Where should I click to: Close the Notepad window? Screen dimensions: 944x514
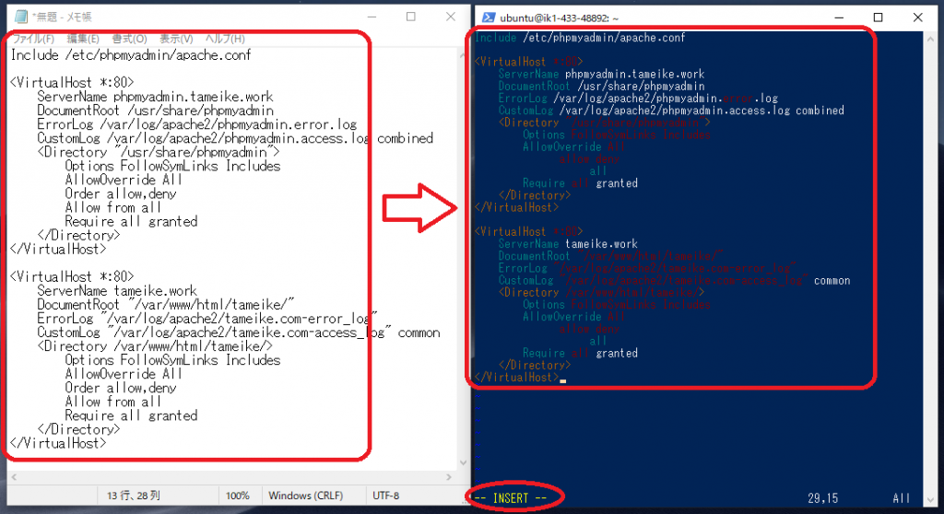449,18
